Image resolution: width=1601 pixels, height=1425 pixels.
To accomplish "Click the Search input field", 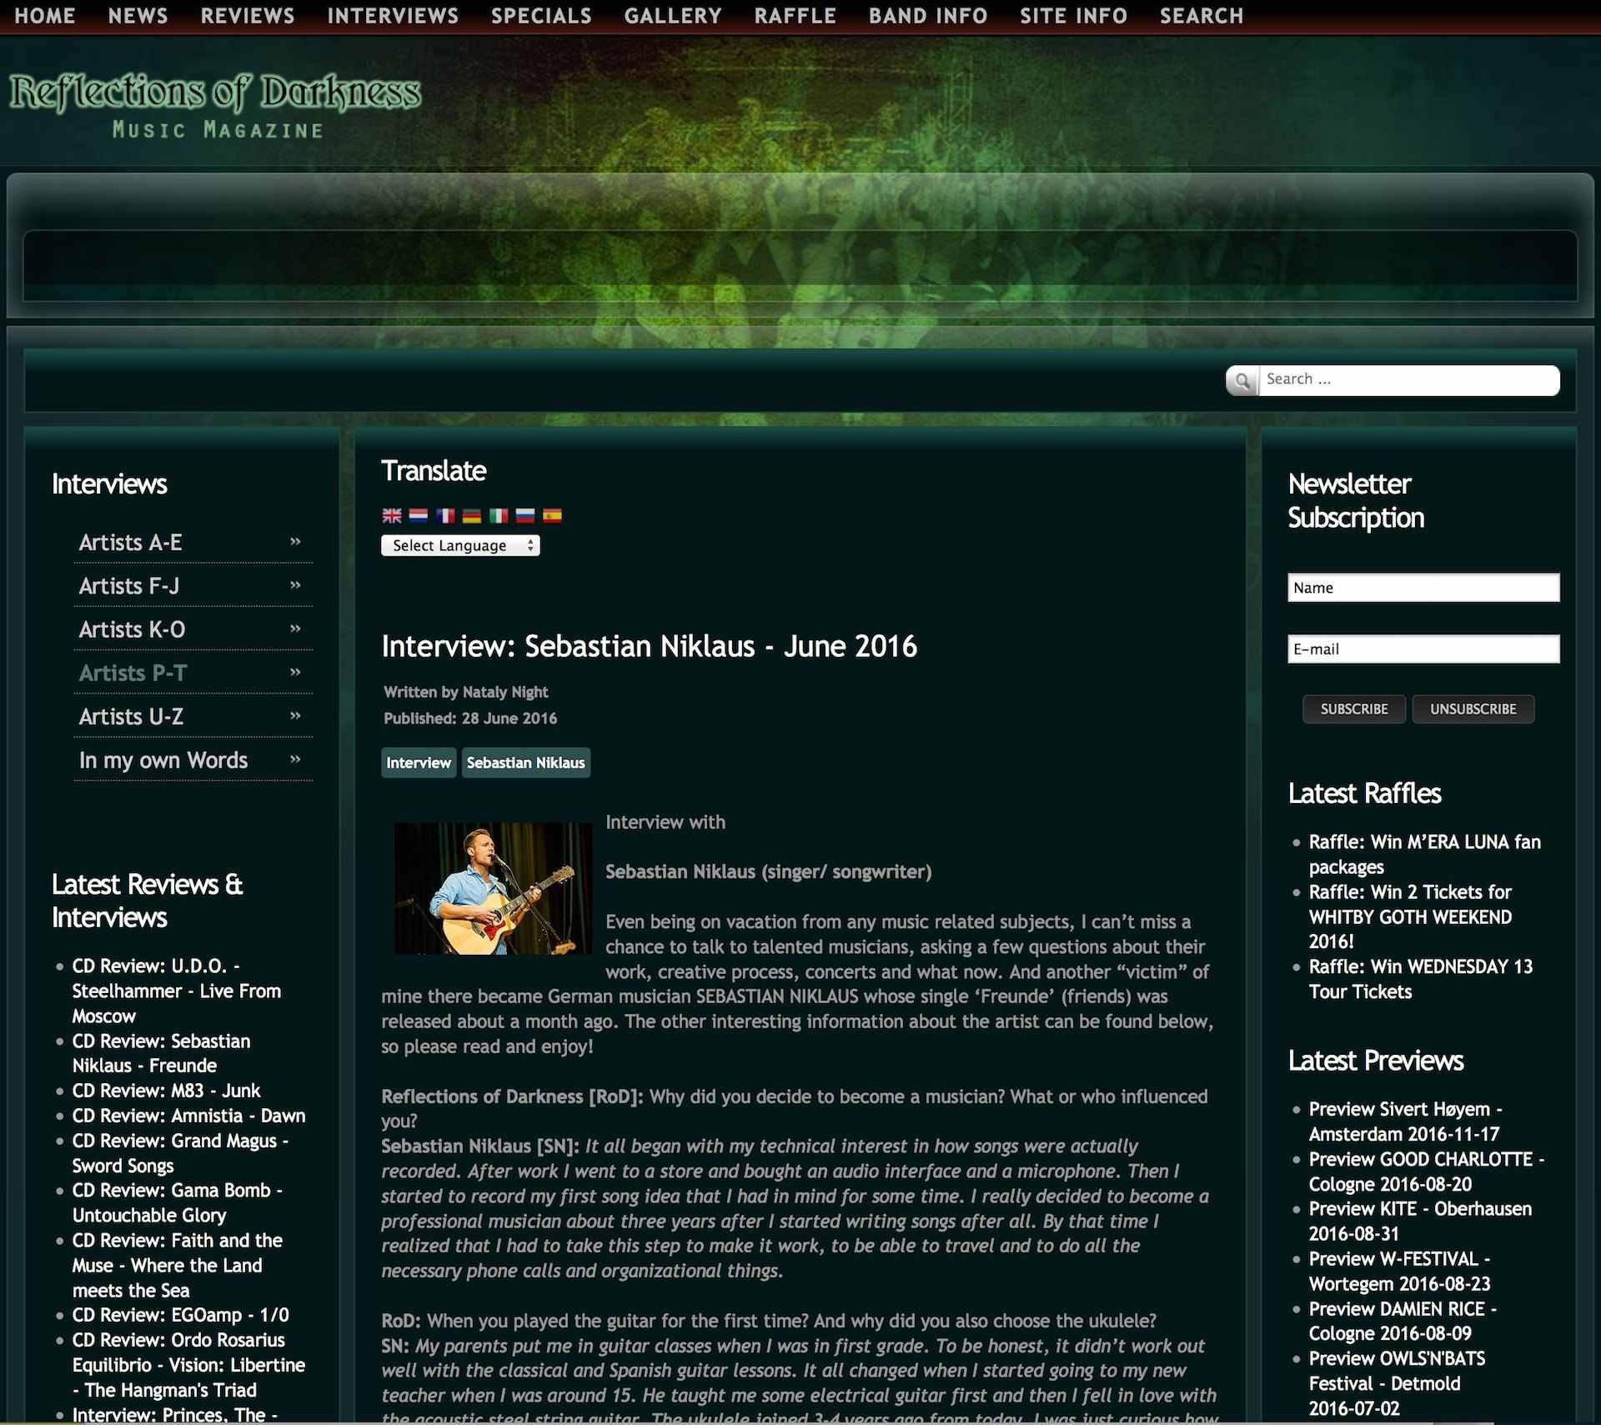I will (1409, 379).
